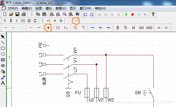Select the hollow ellipse tool
The height and width of the screenshot is (107, 176).
(3, 54)
